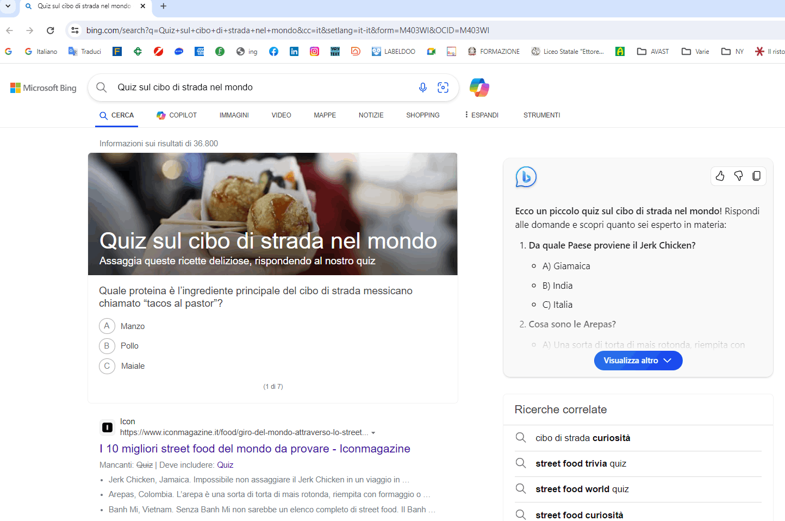
Task: Open visual search camera icon
Action: (443, 88)
